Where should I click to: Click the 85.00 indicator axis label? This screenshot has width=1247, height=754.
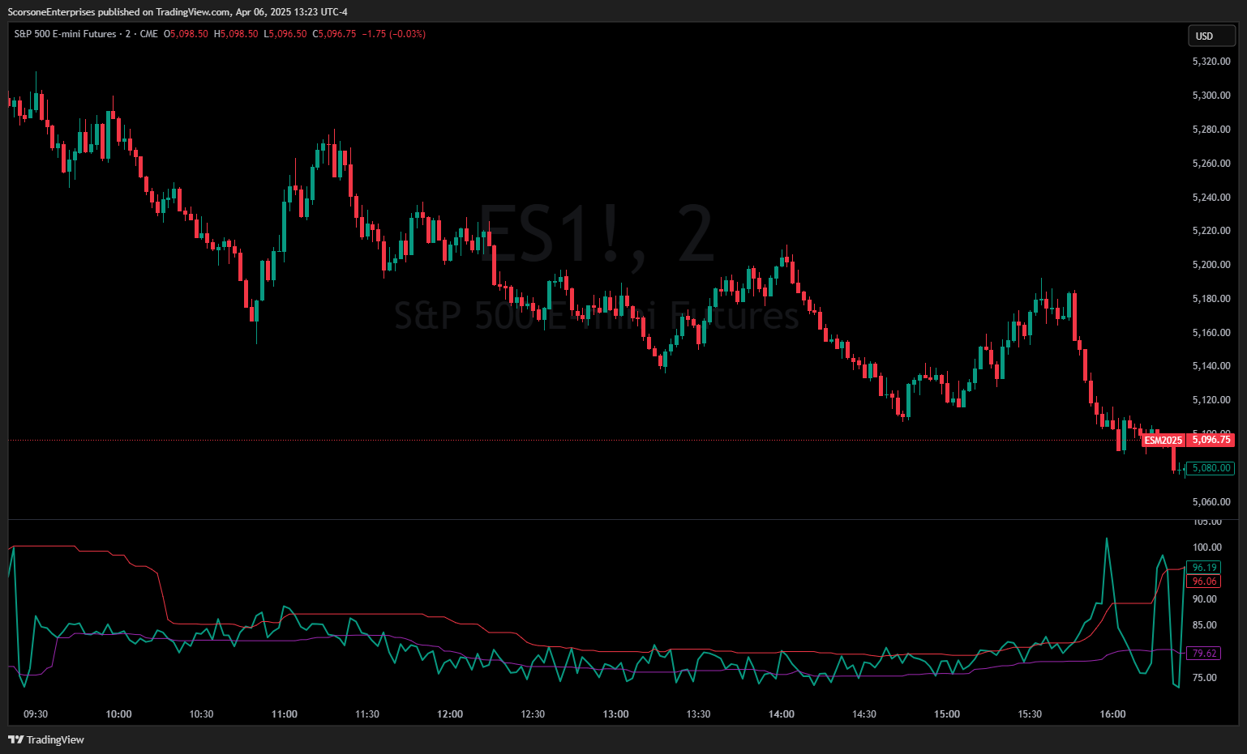[x=1206, y=625]
